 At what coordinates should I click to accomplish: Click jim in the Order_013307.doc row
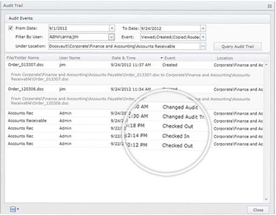point(62,65)
